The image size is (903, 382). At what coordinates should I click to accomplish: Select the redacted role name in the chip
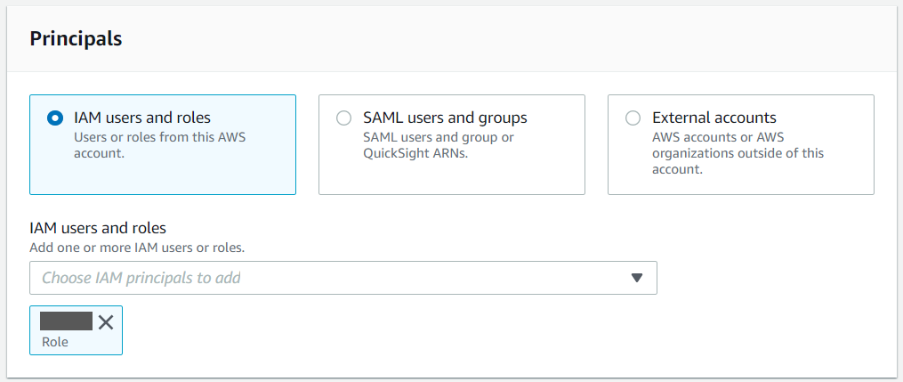[x=67, y=321]
